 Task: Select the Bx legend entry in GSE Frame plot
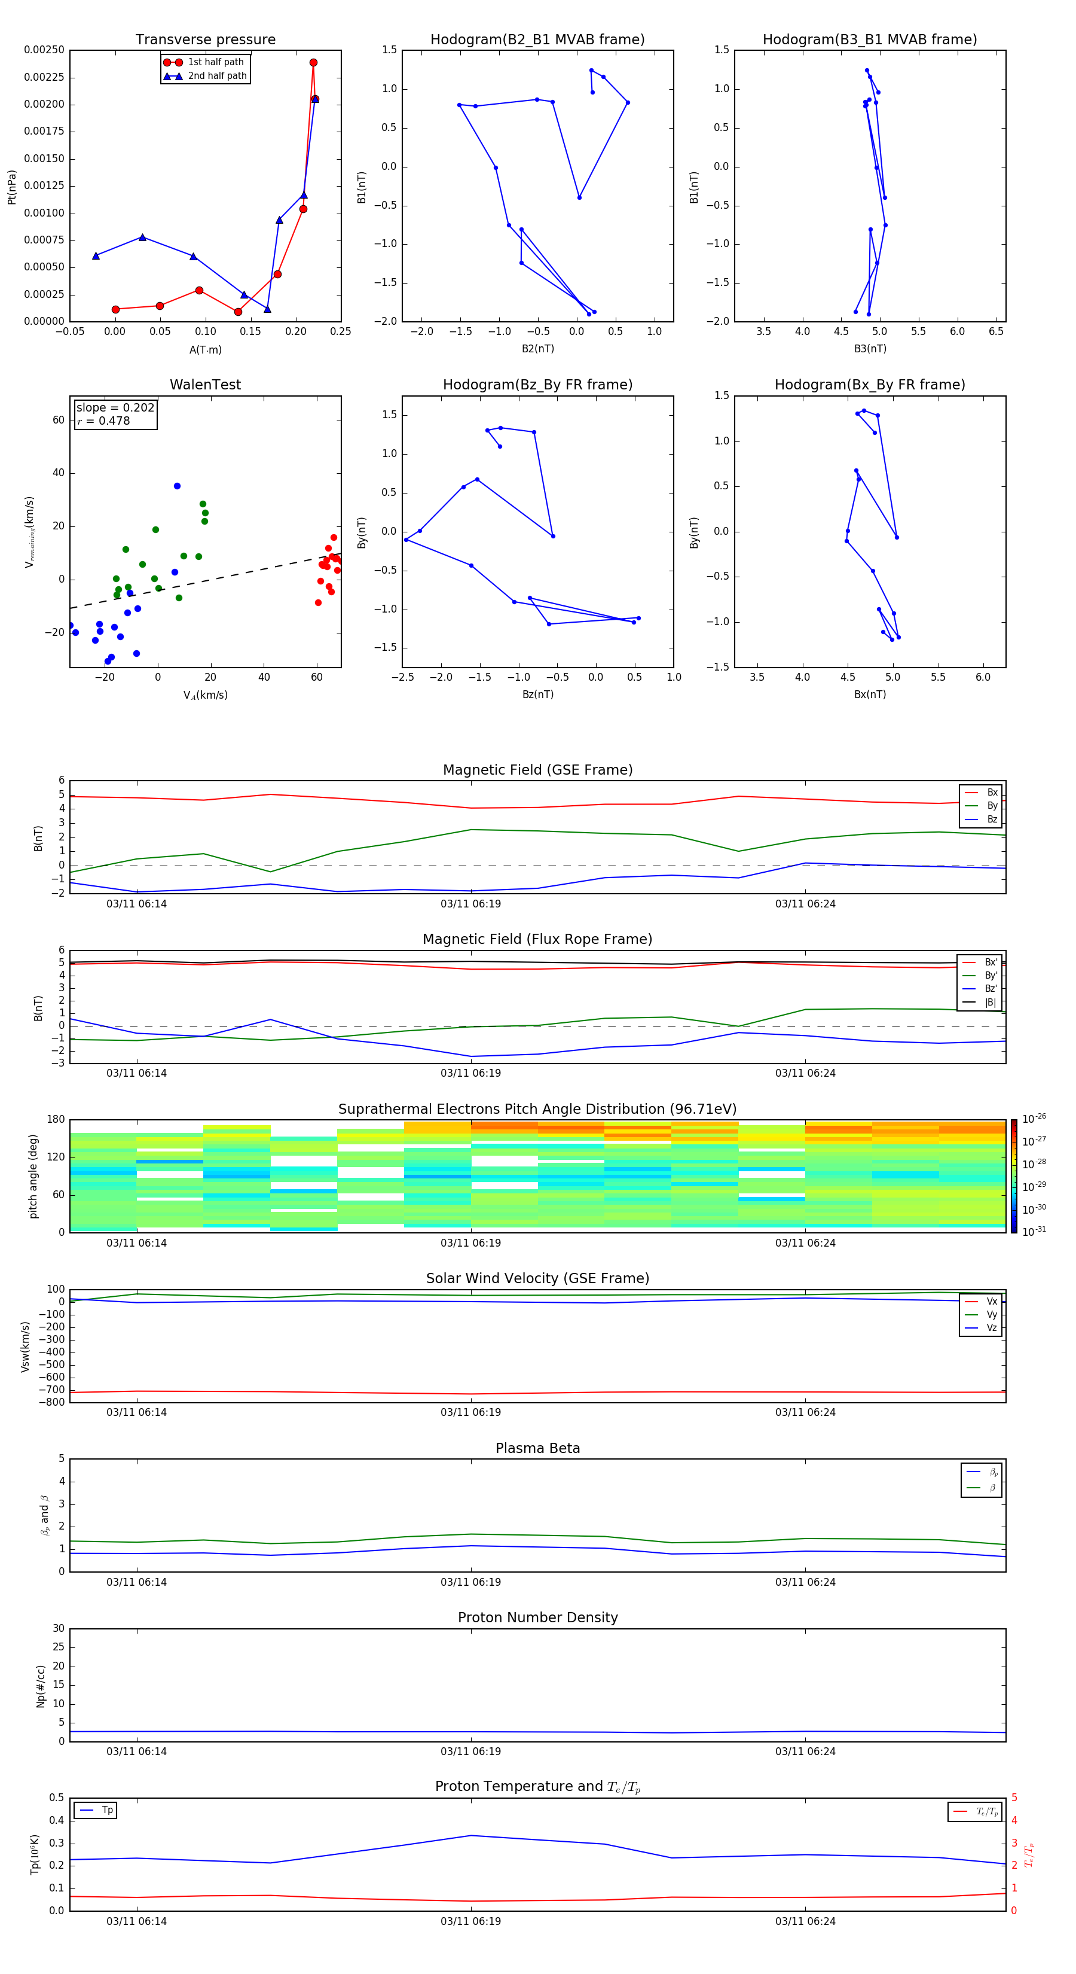981,793
